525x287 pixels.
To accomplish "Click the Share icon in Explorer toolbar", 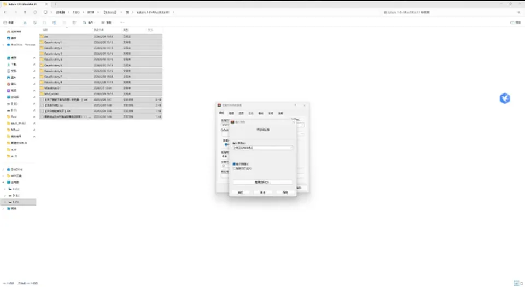I will tap(65, 22).
